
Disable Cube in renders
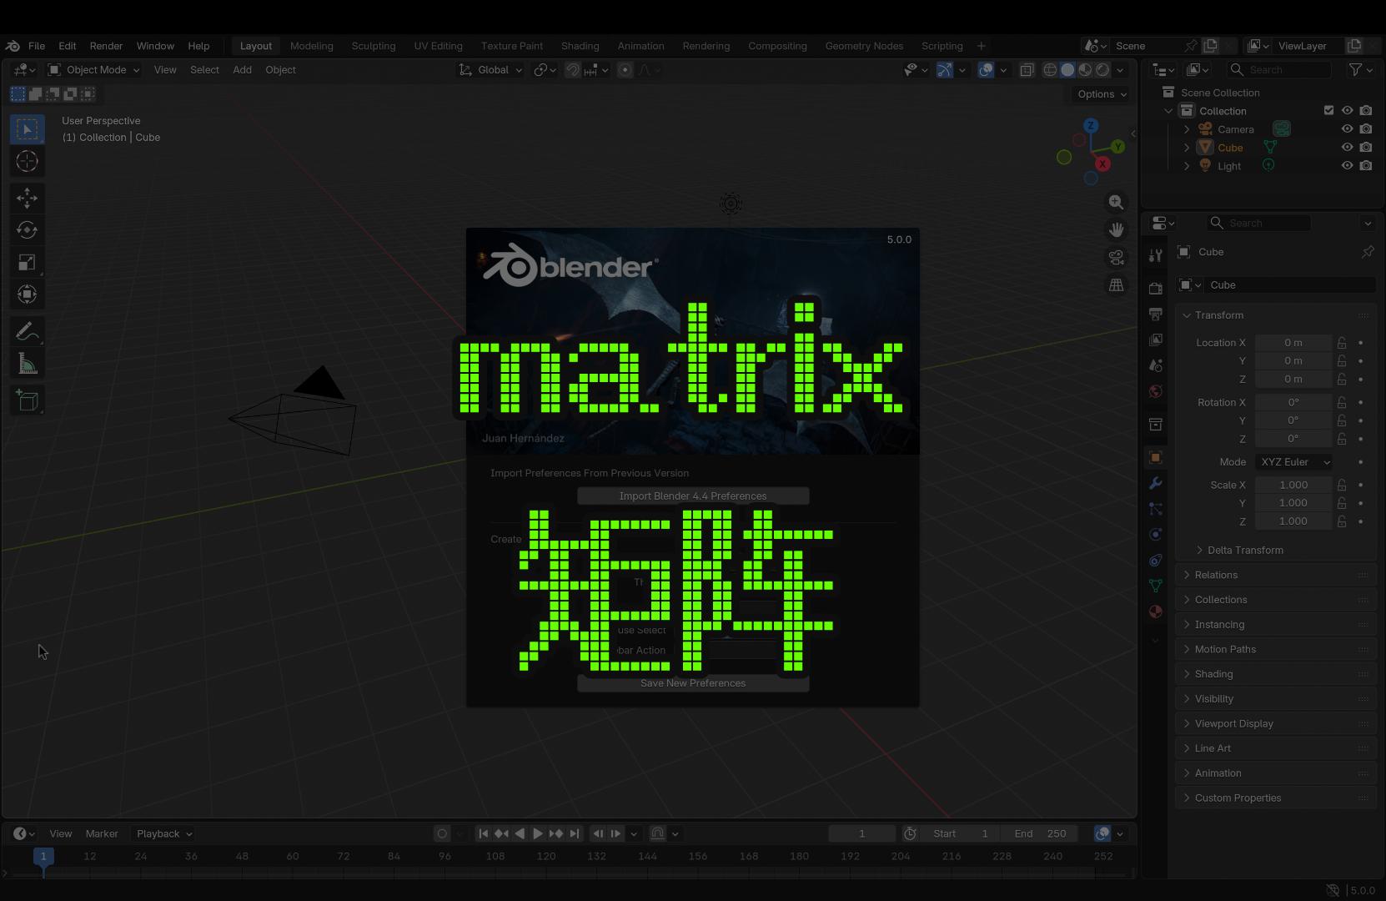pyautogui.click(x=1365, y=148)
